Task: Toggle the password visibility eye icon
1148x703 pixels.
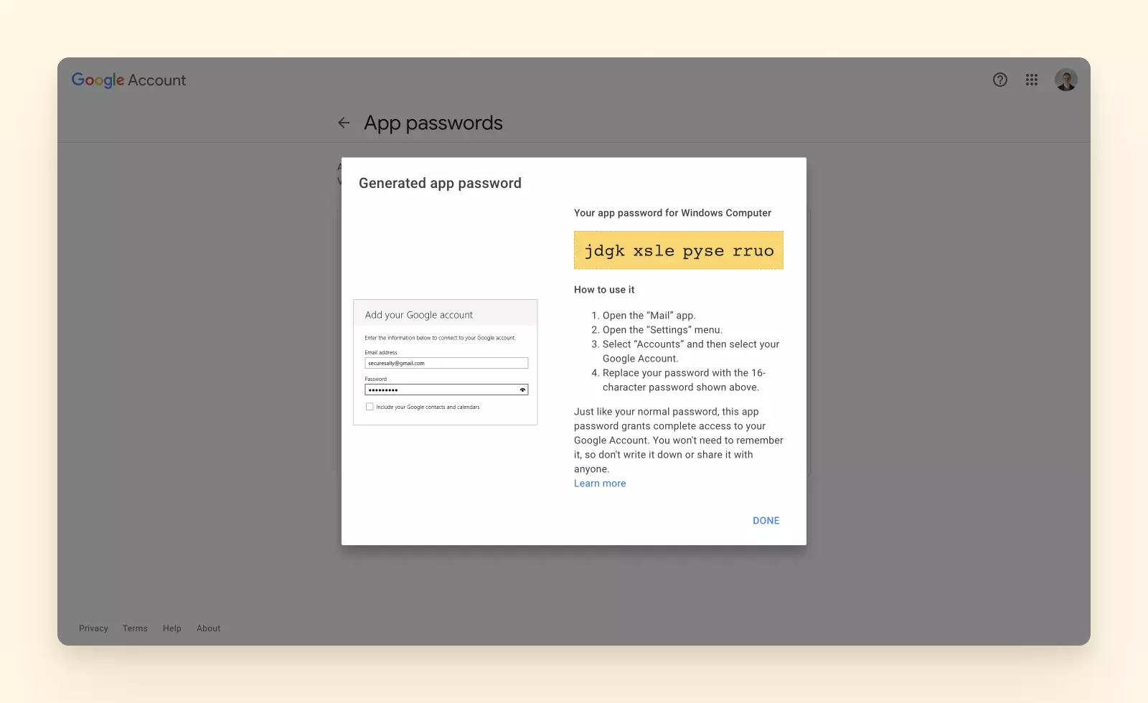Action: point(522,390)
